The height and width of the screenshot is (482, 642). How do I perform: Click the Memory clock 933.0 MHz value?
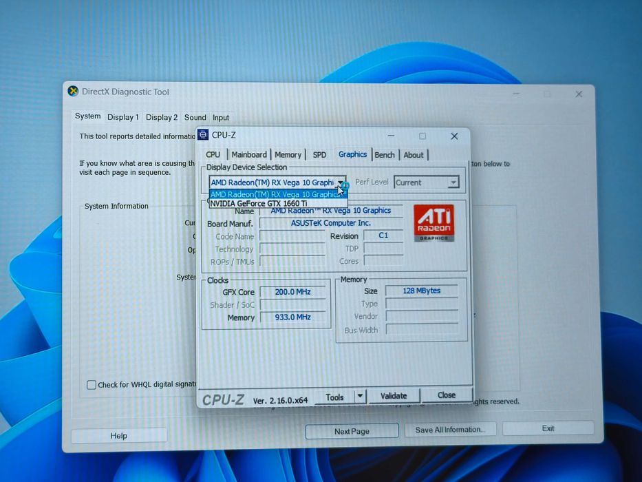point(292,317)
